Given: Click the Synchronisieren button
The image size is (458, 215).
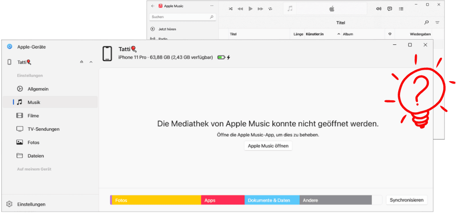Looking at the screenshot, I should pyautogui.click(x=407, y=200).
